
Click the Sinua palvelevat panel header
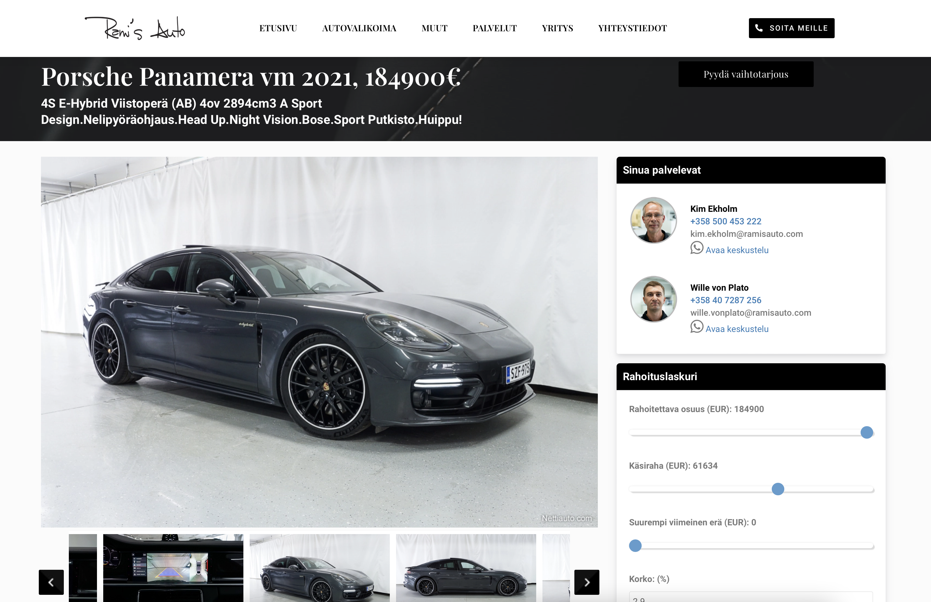[x=751, y=170]
